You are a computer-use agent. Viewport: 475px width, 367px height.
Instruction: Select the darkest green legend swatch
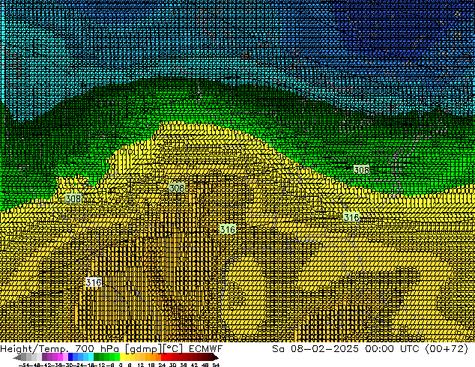(x=96, y=357)
